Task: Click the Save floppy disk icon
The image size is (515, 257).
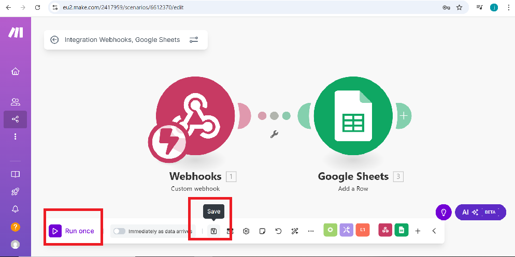Action: point(213,231)
